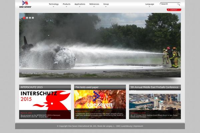Click the Hannover INTERSCHUTZ description text
This screenshot has height=133, width=200.
40,116
